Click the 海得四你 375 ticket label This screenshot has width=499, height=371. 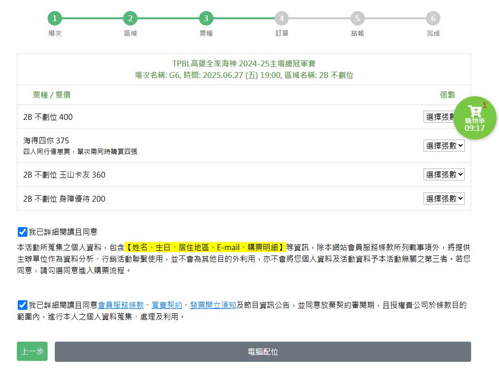click(46, 141)
